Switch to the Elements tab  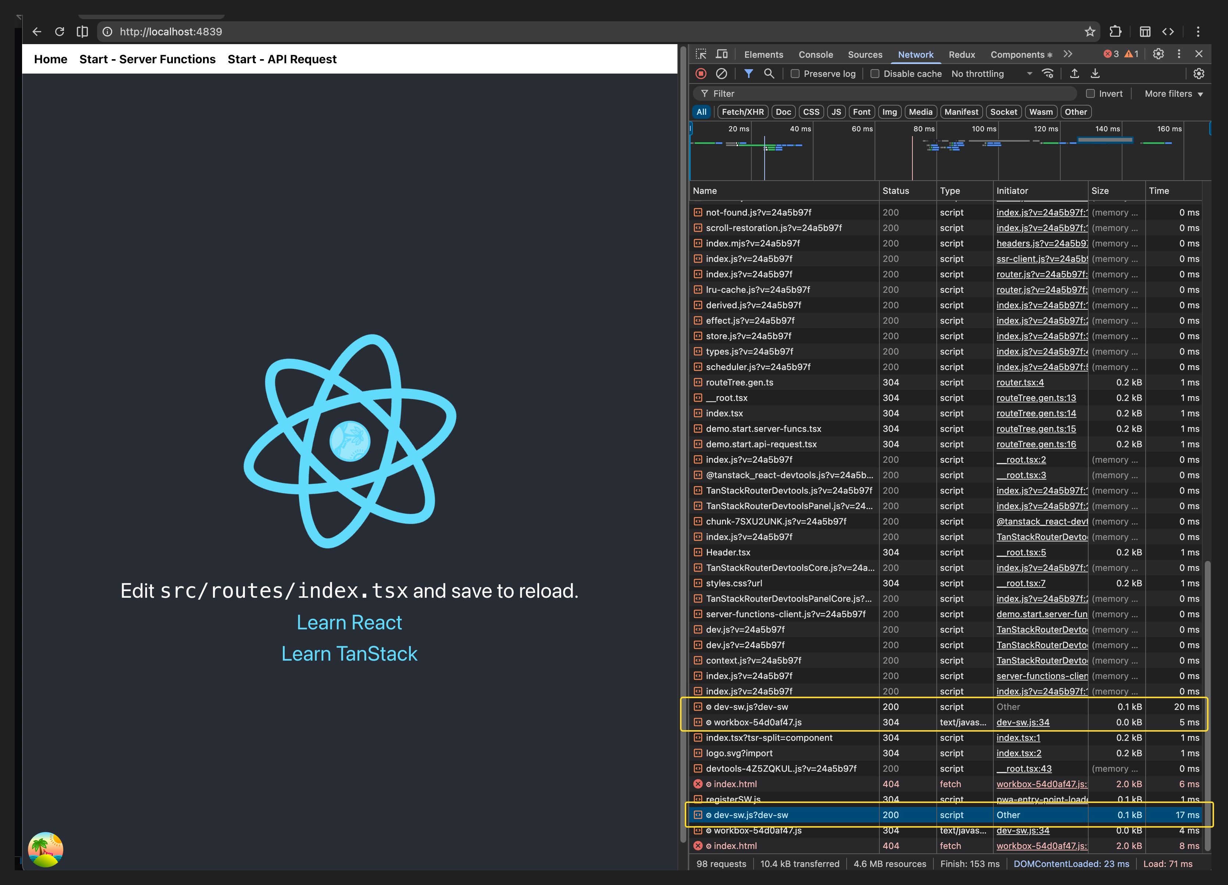(764, 54)
